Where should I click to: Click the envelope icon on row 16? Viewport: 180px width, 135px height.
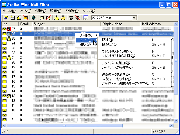coord(4,82)
